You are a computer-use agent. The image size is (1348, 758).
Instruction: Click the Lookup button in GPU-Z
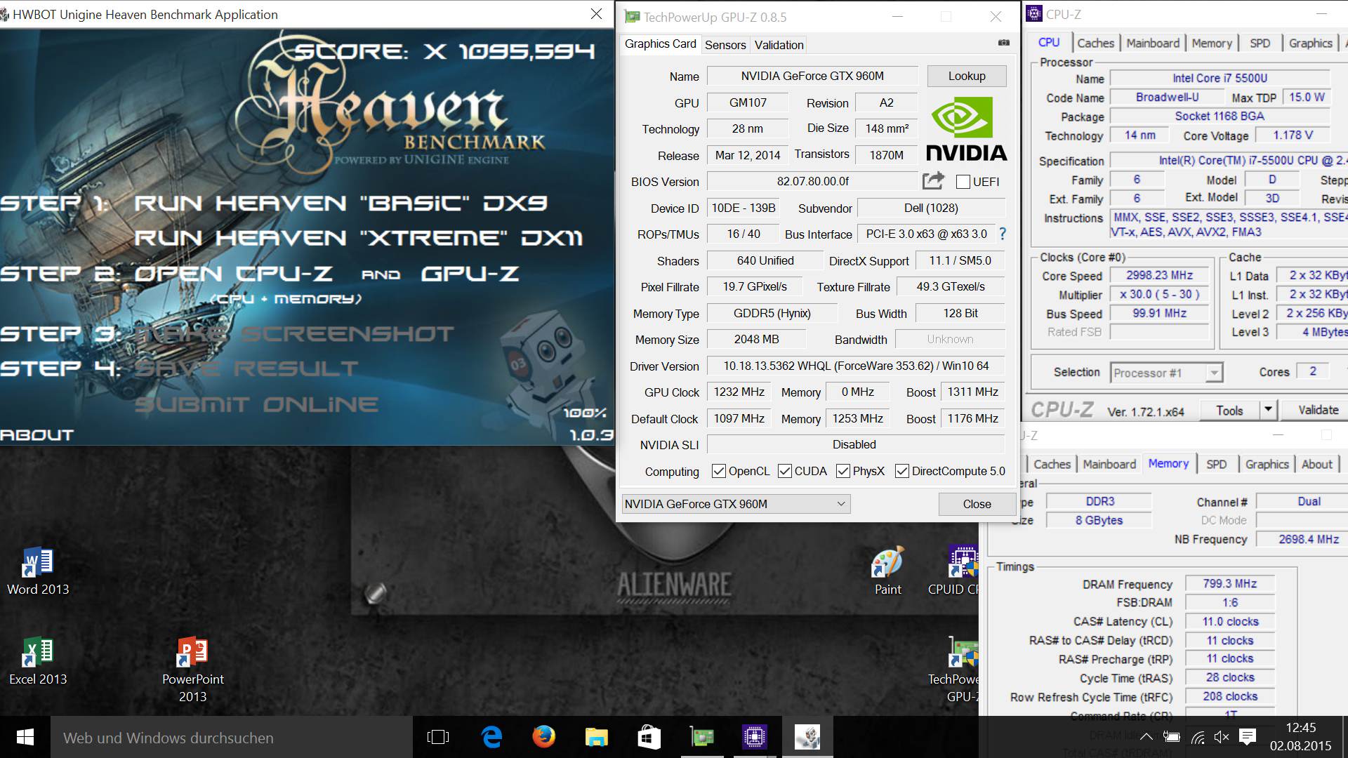967,76
